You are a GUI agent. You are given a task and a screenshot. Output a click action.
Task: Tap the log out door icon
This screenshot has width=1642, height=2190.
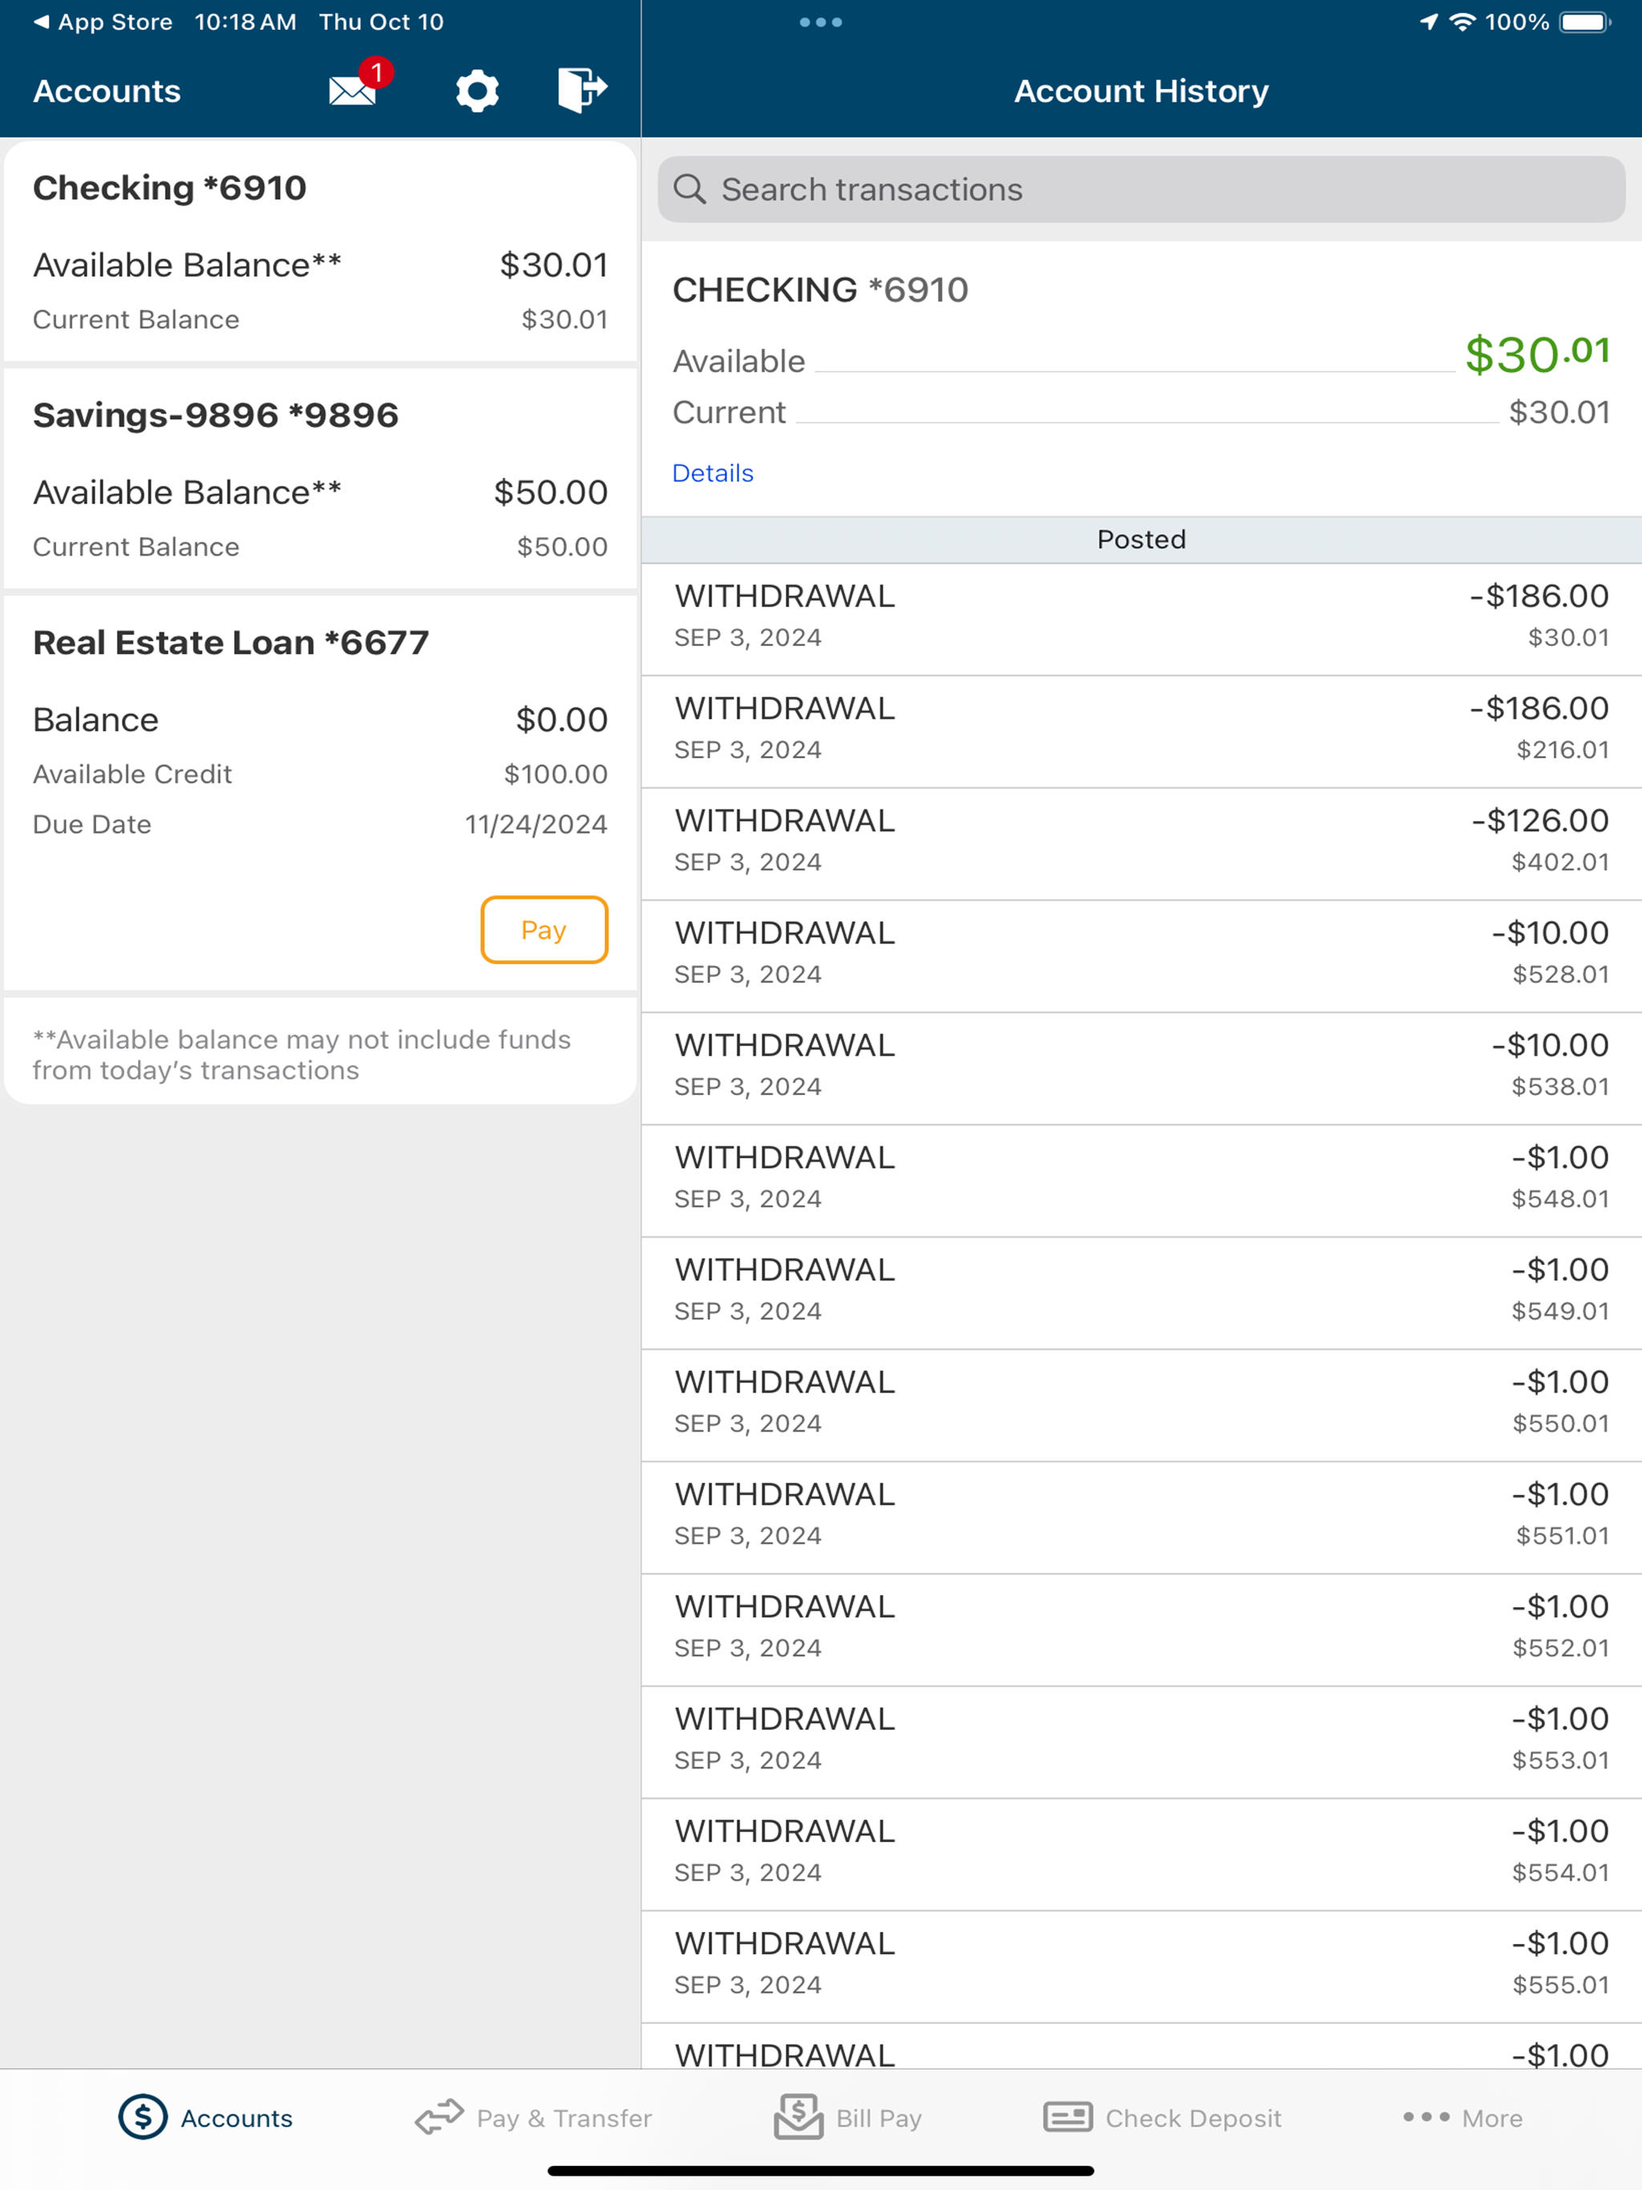point(581,90)
